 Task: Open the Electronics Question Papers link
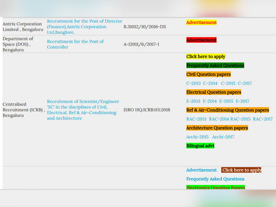click(x=215, y=188)
